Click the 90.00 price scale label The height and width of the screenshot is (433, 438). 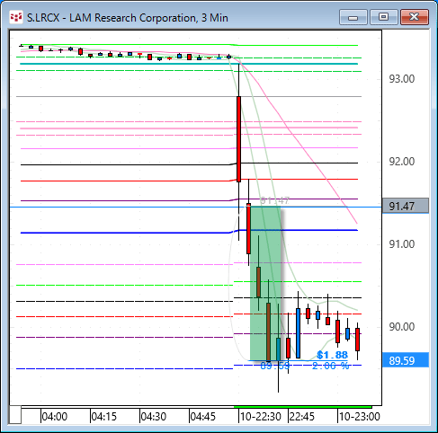click(x=402, y=327)
